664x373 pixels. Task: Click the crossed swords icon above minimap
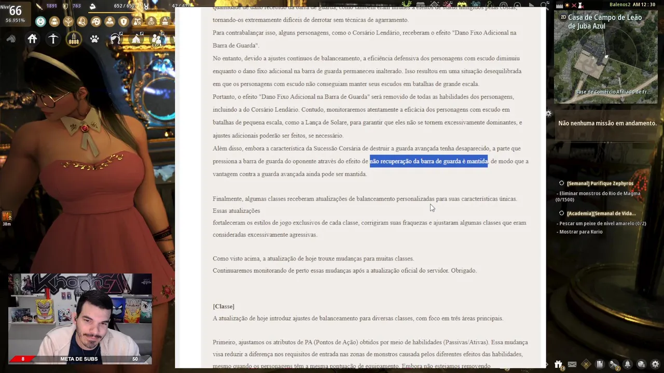pos(574,5)
